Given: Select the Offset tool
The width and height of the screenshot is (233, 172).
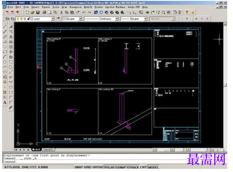Looking at the screenshot, I should [x=11, y=42].
